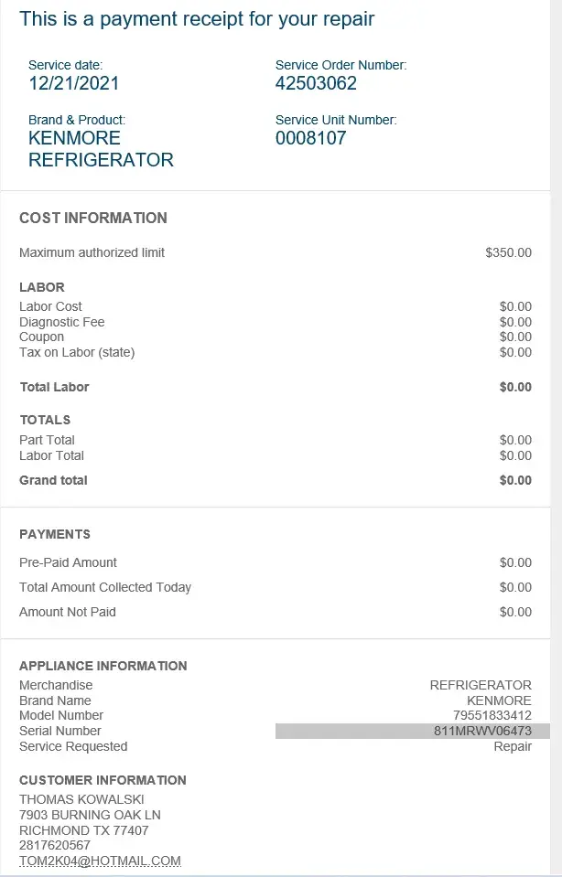Click the service date 12/21/2021
The width and height of the screenshot is (562, 877).
pyautogui.click(x=73, y=83)
